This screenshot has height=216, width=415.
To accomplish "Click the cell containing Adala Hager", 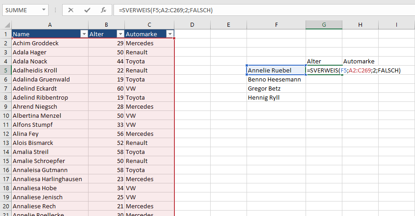I will tap(50, 52).
